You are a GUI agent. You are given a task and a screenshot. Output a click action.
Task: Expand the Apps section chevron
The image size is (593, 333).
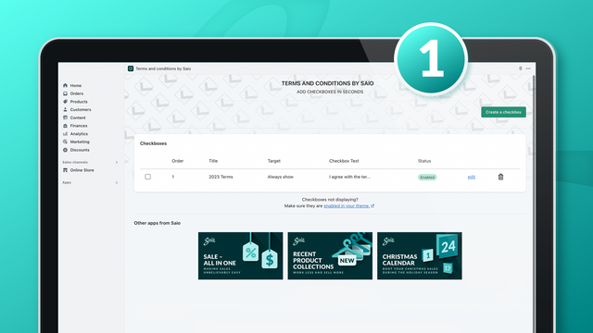click(117, 183)
